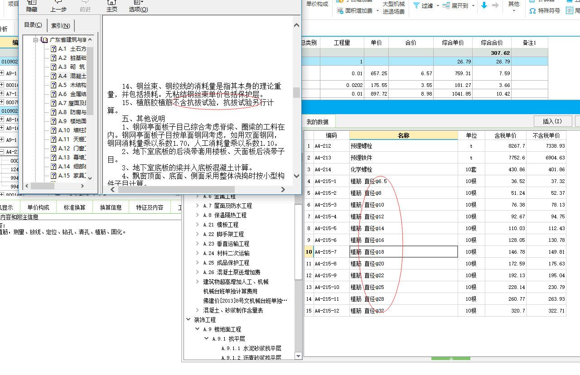The width and height of the screenshot is (580, 375).
Task: Collapse the 装饰工程 node
Action: coord(188,320)
